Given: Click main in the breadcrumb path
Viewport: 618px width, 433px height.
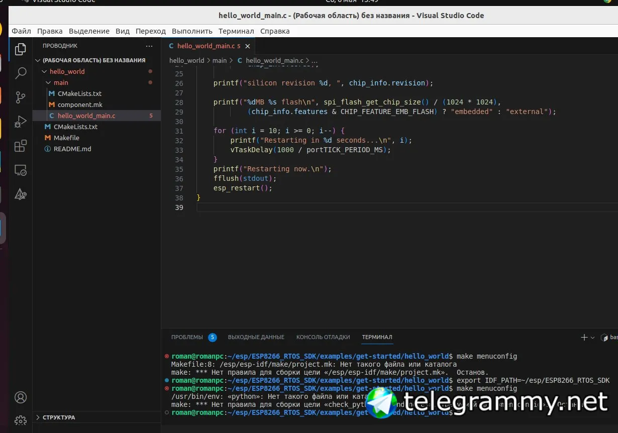Looking at the screenshot, I should click(220, 60).
